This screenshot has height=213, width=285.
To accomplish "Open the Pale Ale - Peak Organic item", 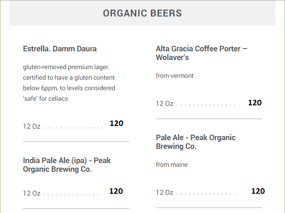I will click(x=196, y=142).
